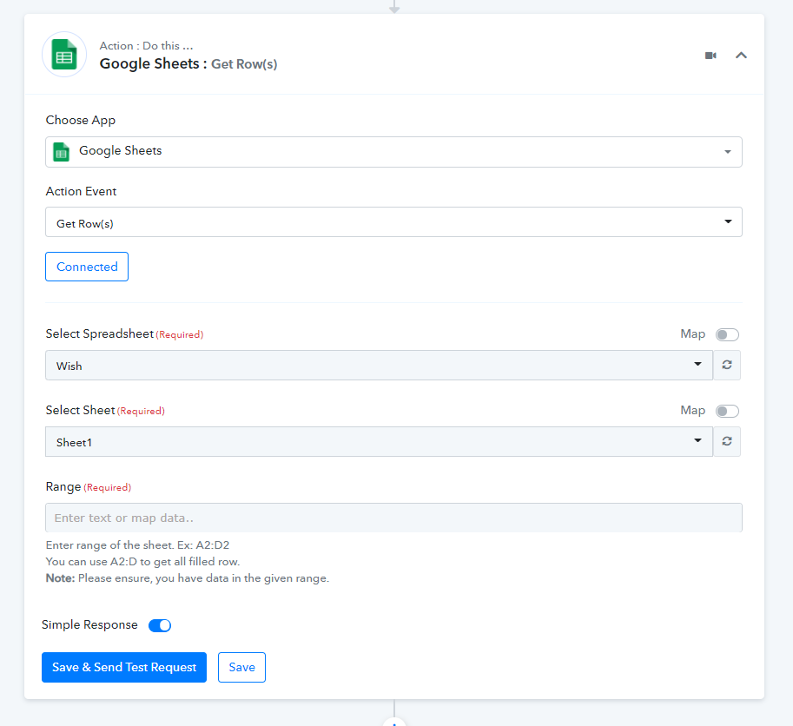Click the 'Note: Please ensure' helper text
The width and height of the screenshot is (793, 726).
pos(187,577)
